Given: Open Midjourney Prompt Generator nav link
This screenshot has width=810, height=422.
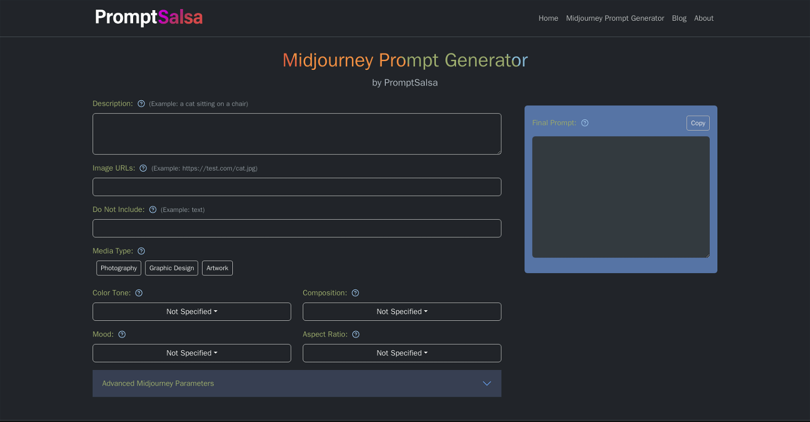Looking at the screenshot, I should 615,18.
